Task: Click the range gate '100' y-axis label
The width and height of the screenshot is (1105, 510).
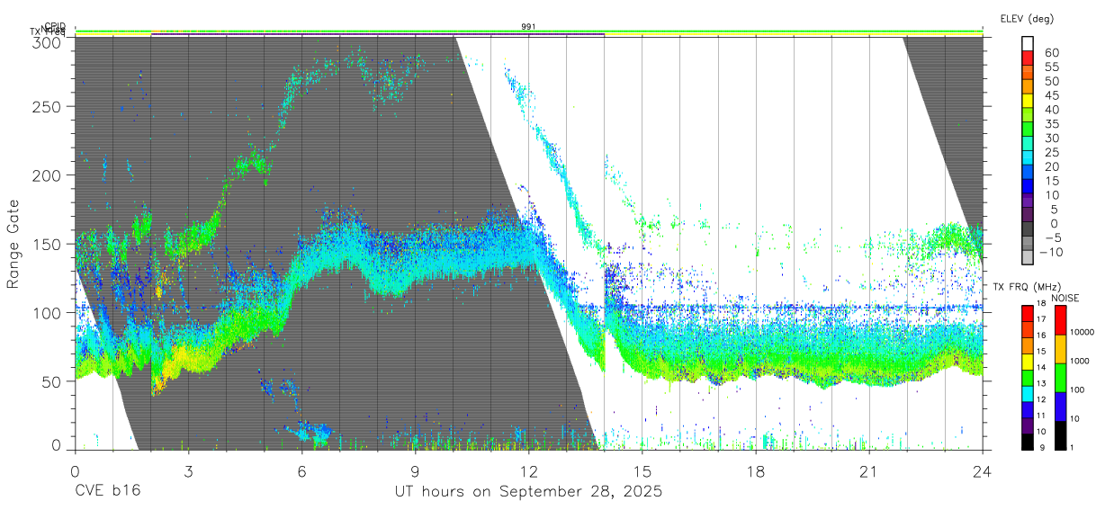Action: tap(47, 312)
